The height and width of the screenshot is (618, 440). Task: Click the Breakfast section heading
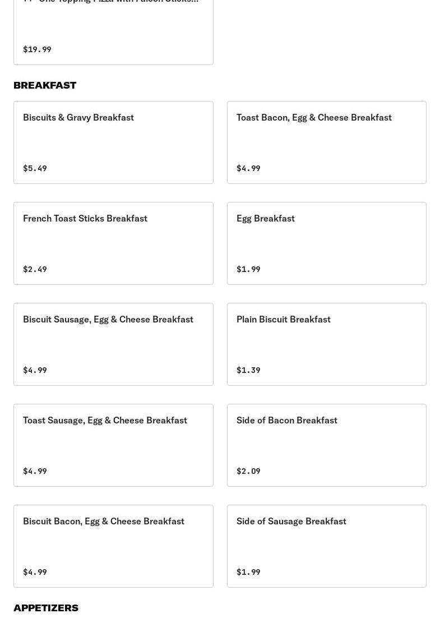[45, 85]
